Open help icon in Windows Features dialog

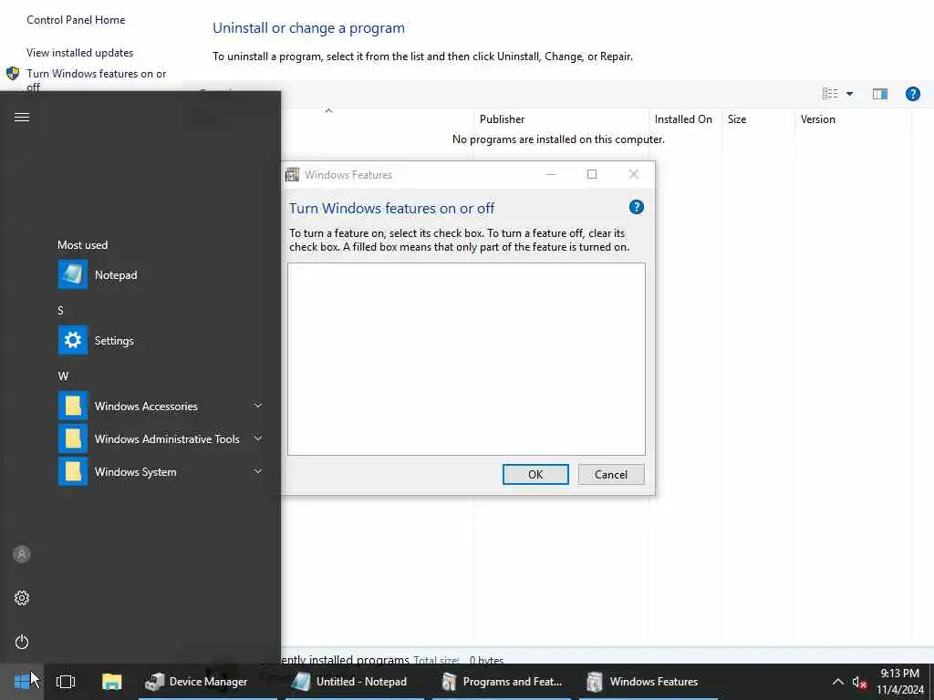click(x=636, y=207)
